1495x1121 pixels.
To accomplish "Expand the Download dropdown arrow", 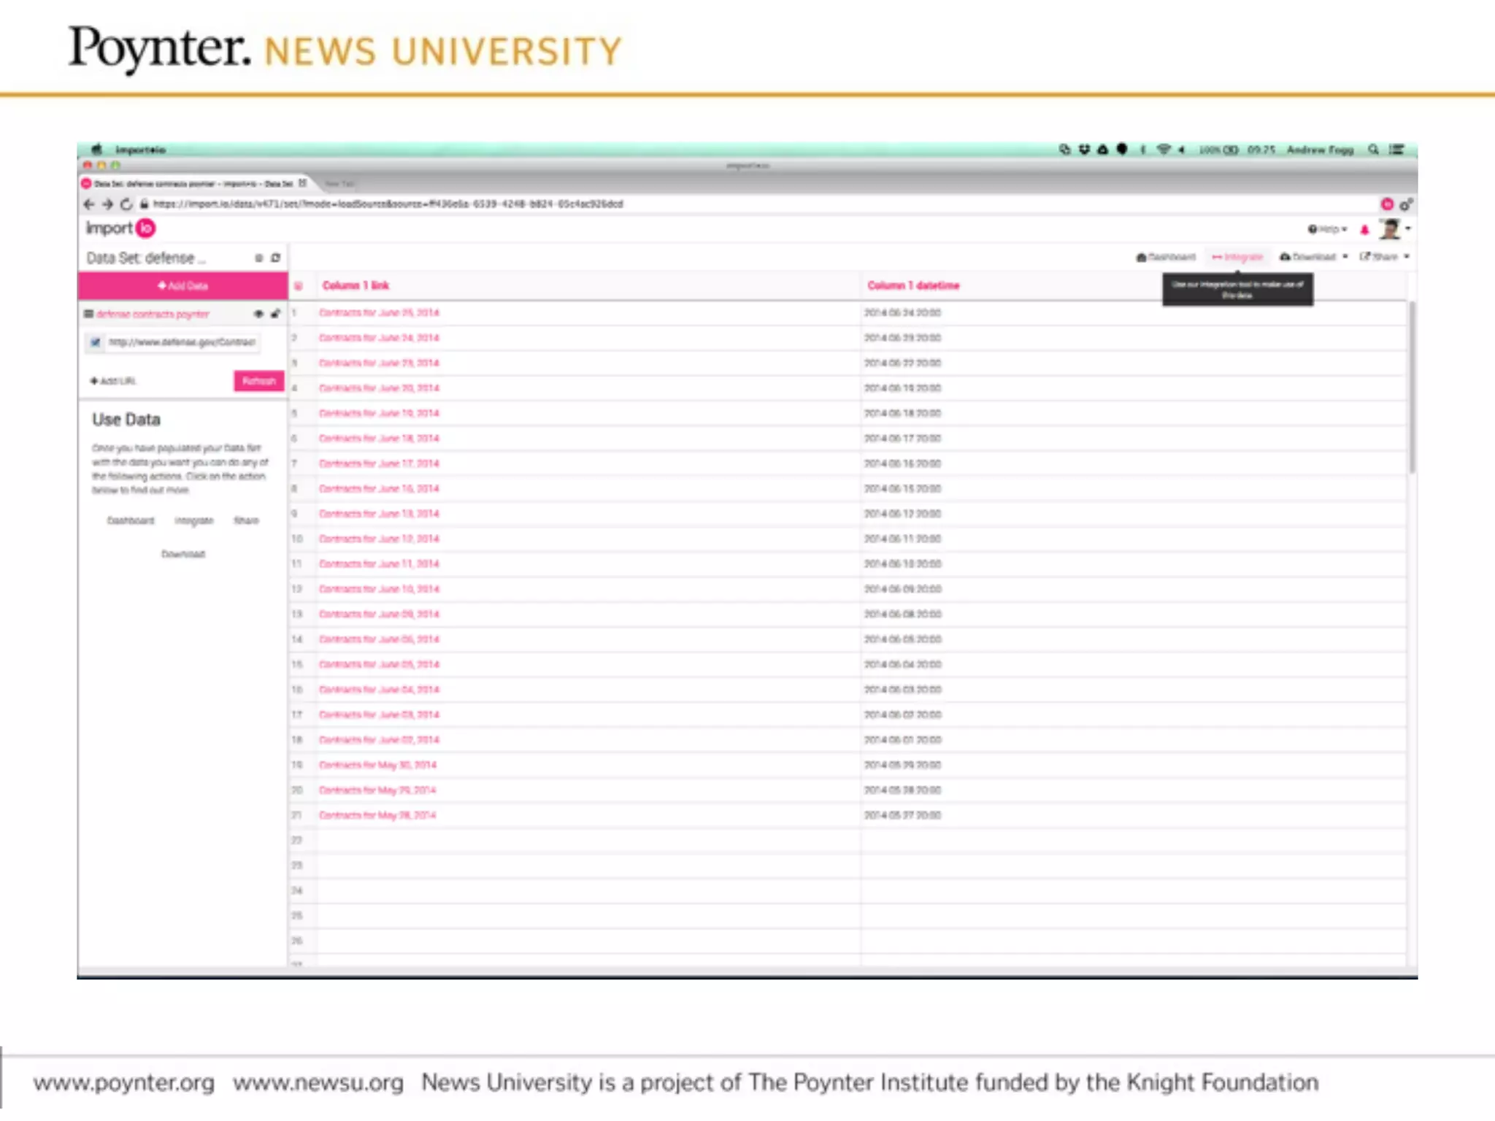I will (1345, 257).
